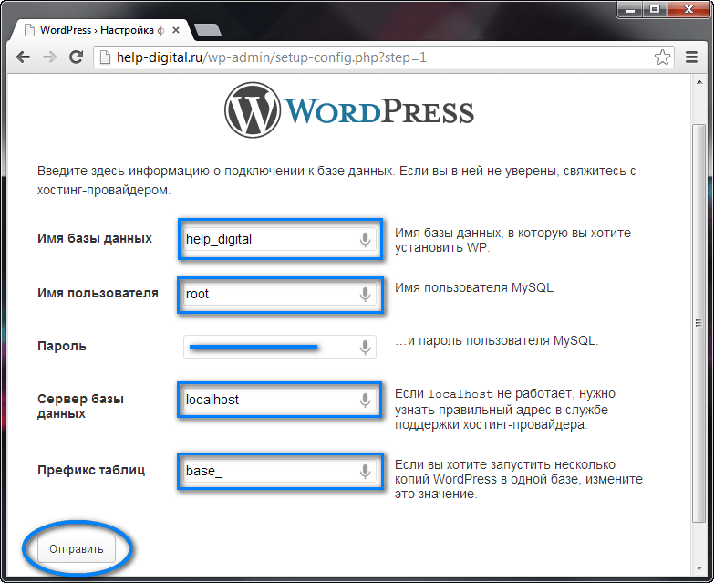
Task: Bookmark this page with the star icon
Action: [x=662, y=57]
